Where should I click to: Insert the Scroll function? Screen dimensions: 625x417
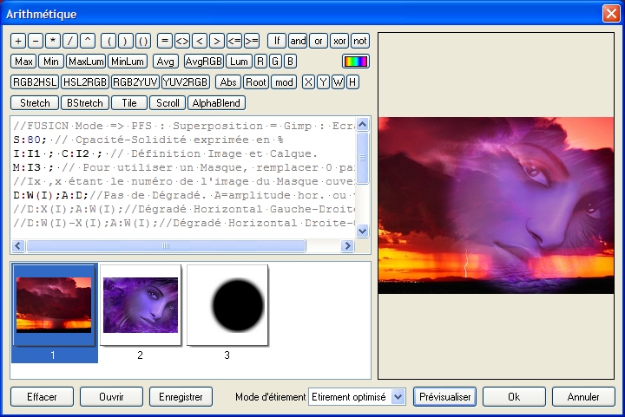tap(168, 102)
